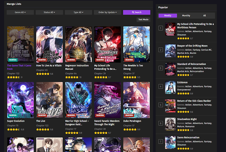This screenshot has width=226, height=152.
Task: Click The Newbie is Too Strong title
Action: click(x=133, y=67)
